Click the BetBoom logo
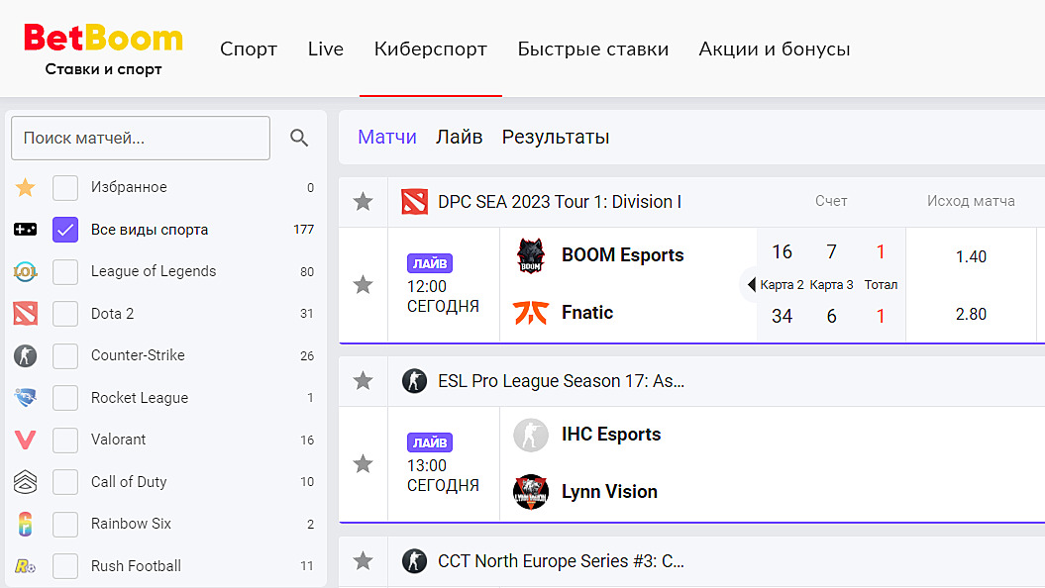The height and width of the screenshot is (588, 1045). 104,49
